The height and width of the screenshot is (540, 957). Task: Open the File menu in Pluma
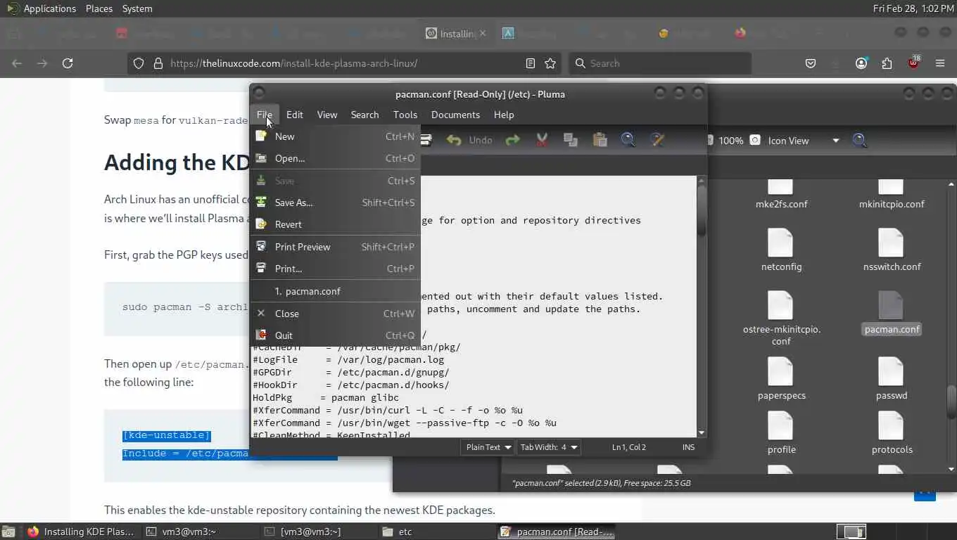[x=265, y=115]
